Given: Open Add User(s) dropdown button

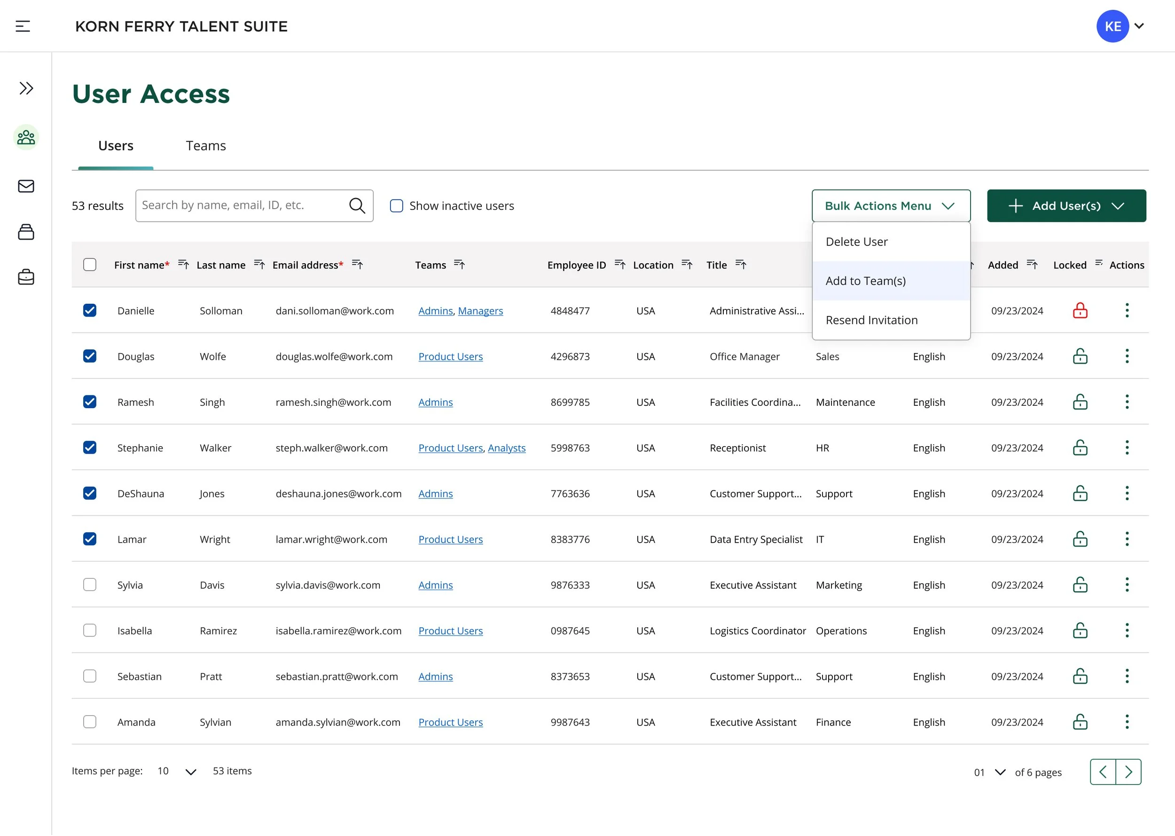Looking at the screenshot, I should point(1066,206).
